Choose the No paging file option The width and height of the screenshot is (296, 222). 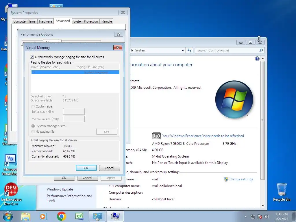pyautogui.click(x=33, y=132)
